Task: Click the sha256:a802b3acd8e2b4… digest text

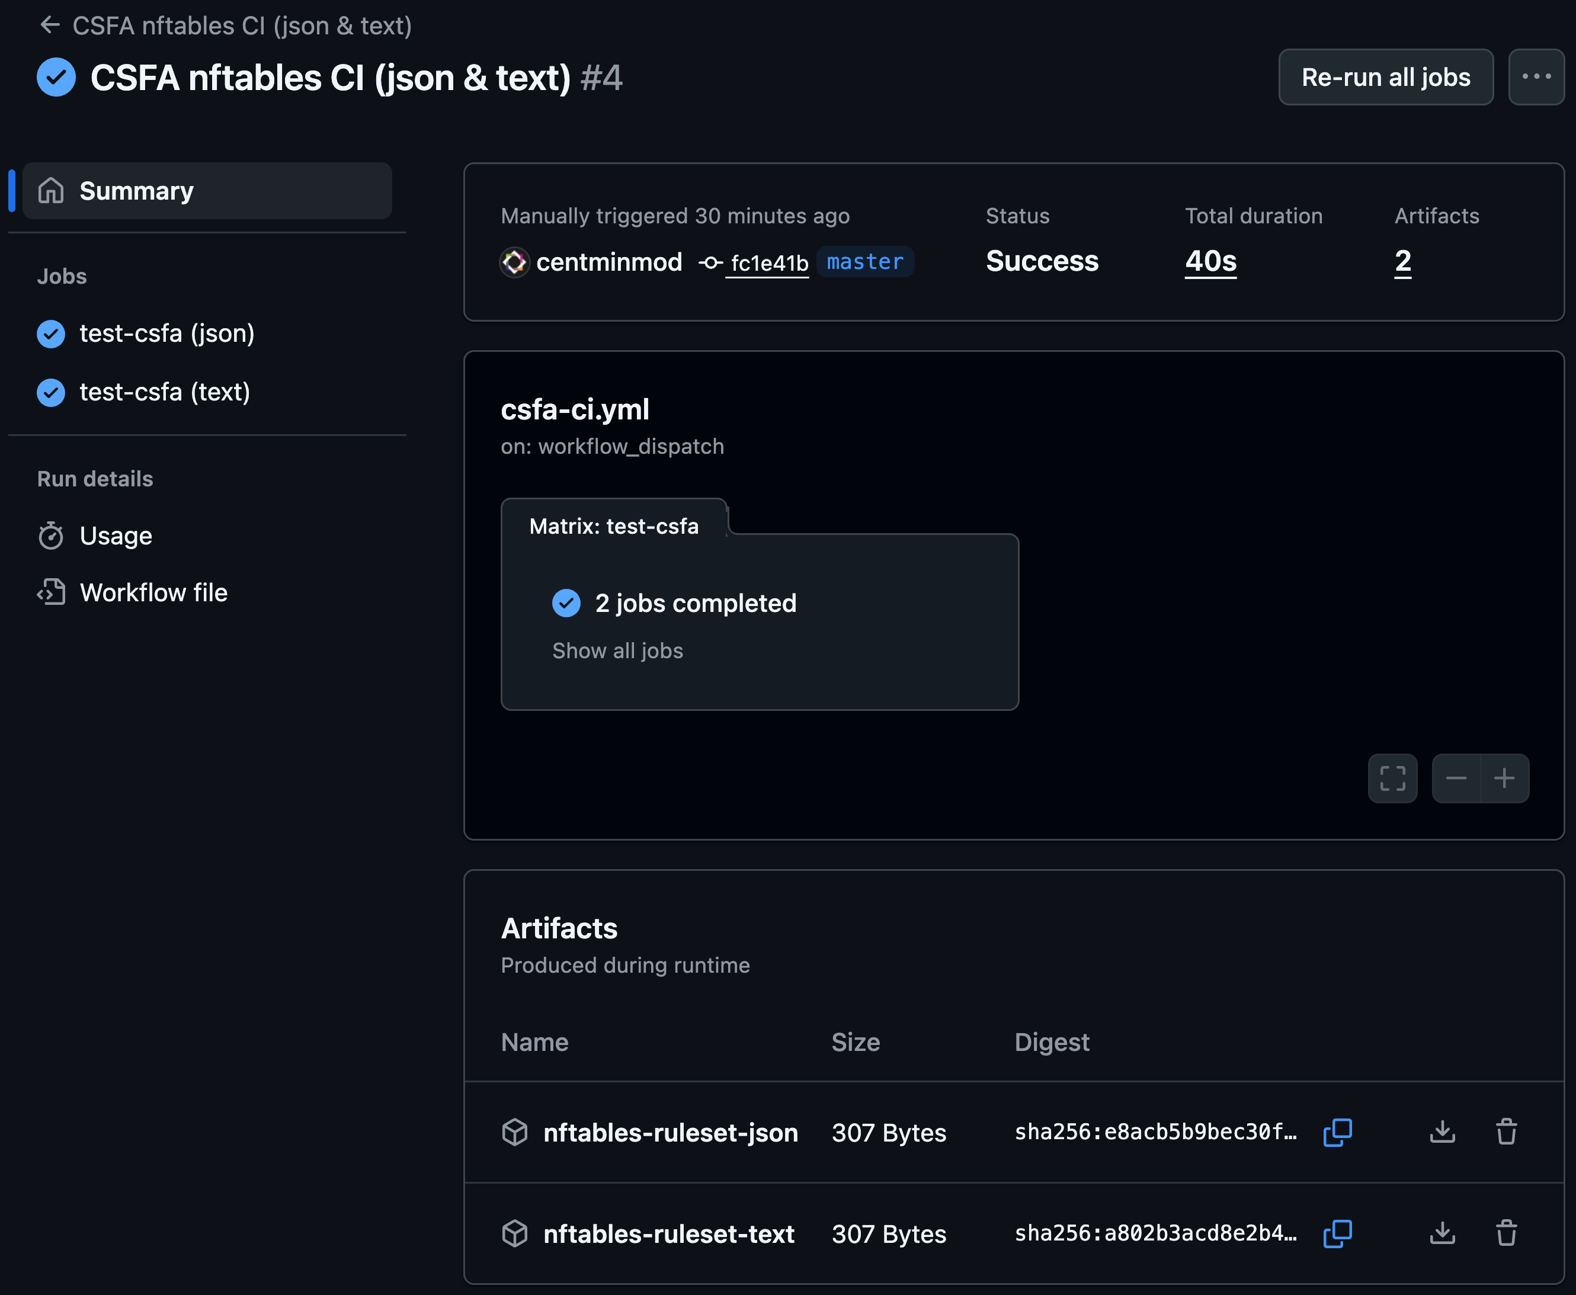Action: point(1155,1234)
